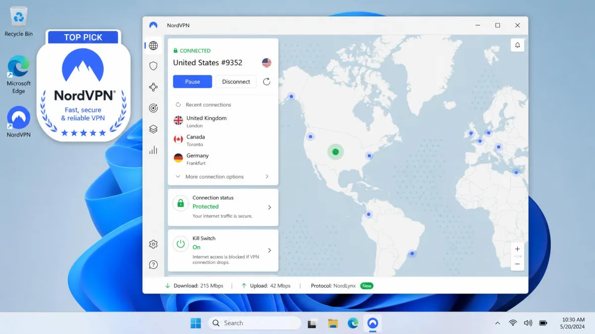Expand Kill Switch settings arrow

[269, 250]
